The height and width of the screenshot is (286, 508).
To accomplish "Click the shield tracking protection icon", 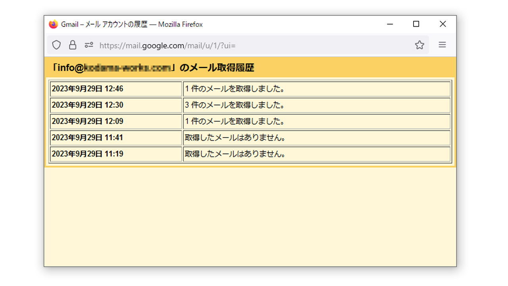I will tap(56, 45).
